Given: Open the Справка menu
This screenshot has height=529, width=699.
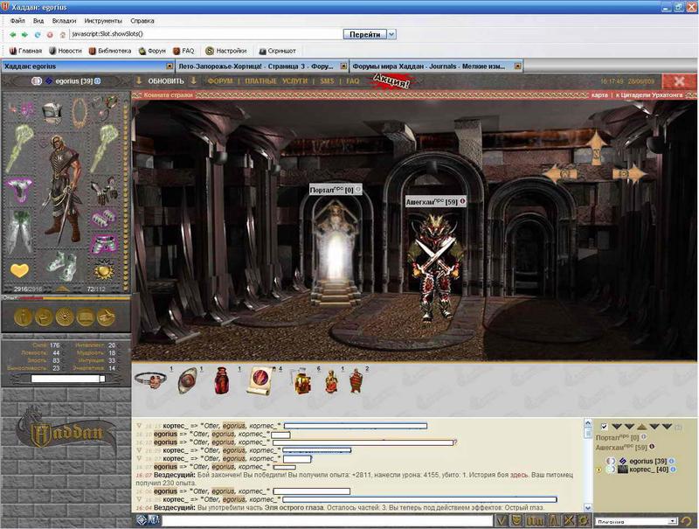Looking at the screenshot, I should click(x=142, y=20).
